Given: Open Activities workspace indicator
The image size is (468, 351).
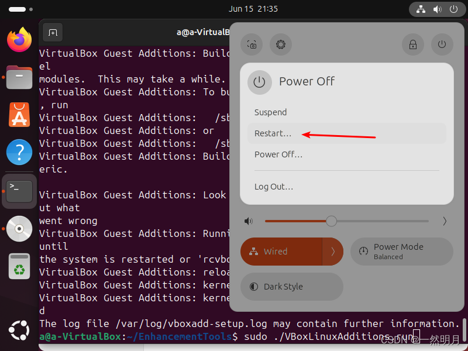Looking at the screenshot, I should (x=20, y=9).
